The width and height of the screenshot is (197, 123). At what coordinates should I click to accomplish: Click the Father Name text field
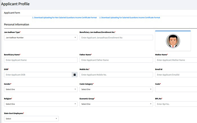point(116,60)
